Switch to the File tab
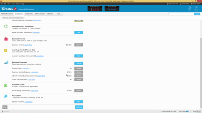Screen dimensions: 202x113 58,14
